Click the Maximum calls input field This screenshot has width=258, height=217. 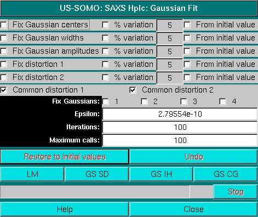click(x=180, y=140)
